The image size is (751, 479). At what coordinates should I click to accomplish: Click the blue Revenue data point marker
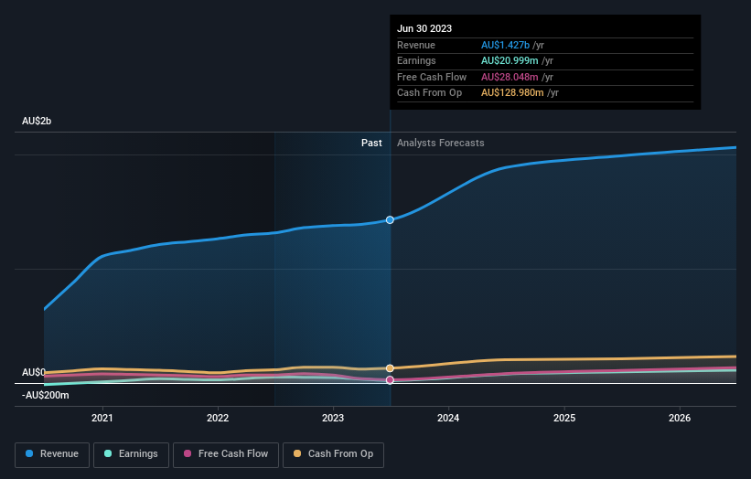(x=390, y=220)
